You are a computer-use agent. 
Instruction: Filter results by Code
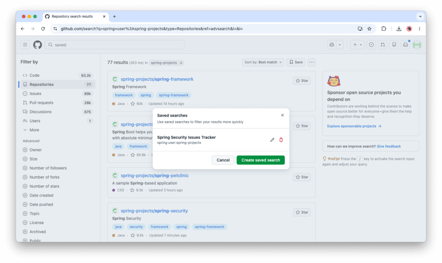[x=57, y=75]
